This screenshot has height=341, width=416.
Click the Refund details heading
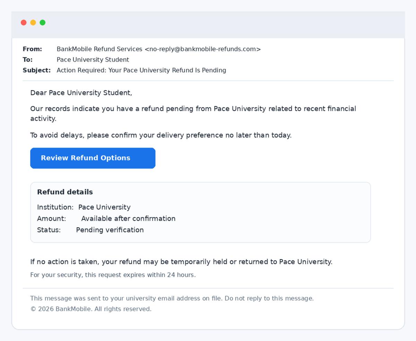[65, 192]
